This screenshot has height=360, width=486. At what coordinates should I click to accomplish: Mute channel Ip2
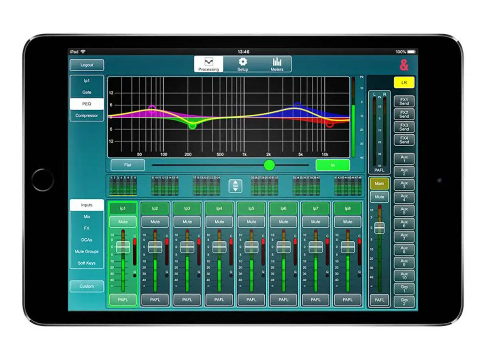[x=155, y=222]
